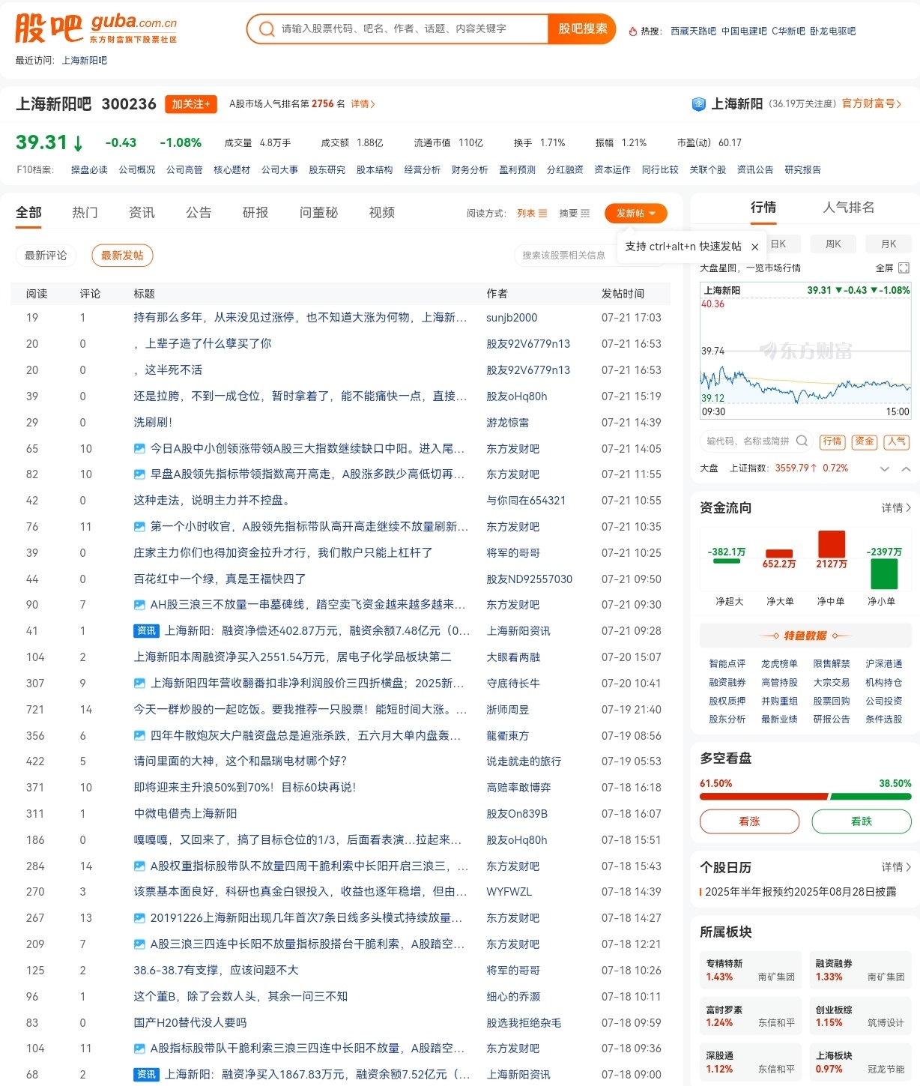This screenshot has height=1086, width=920.
Task: Open 龙虎榜单 feature data link
Action: (x=779, y=664)
